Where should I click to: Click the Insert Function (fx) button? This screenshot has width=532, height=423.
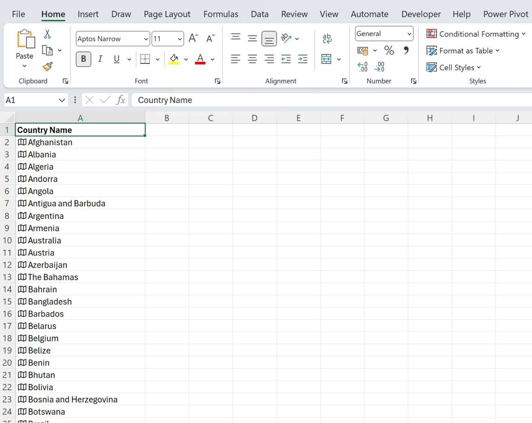pyautogui.click(x=121, y=100)
